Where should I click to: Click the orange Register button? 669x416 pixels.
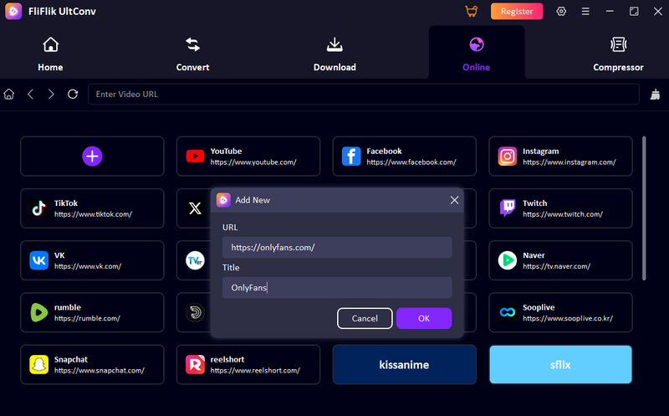click(517, 12)
